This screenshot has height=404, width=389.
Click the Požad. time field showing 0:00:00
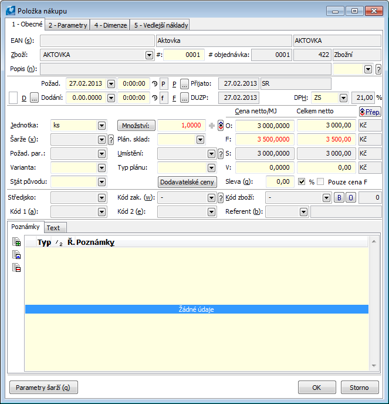click(x=134, y=84)
